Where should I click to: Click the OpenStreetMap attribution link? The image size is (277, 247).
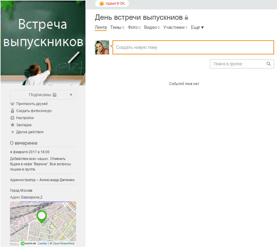[x=63, y=243]
